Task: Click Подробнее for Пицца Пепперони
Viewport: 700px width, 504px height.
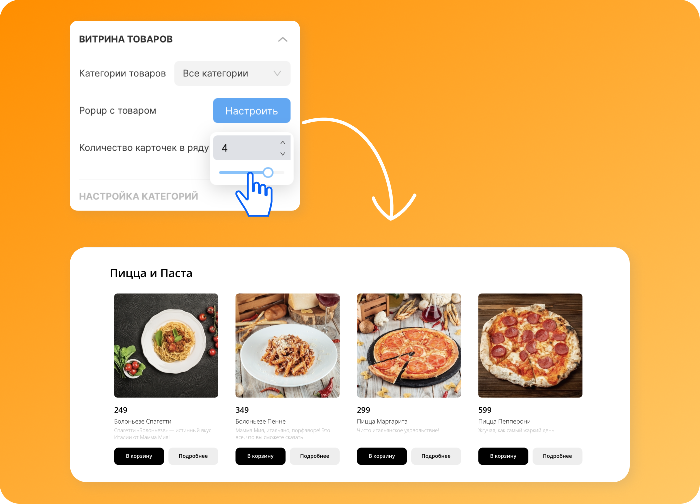Action: pyautogui.click(x=557, y=456)
